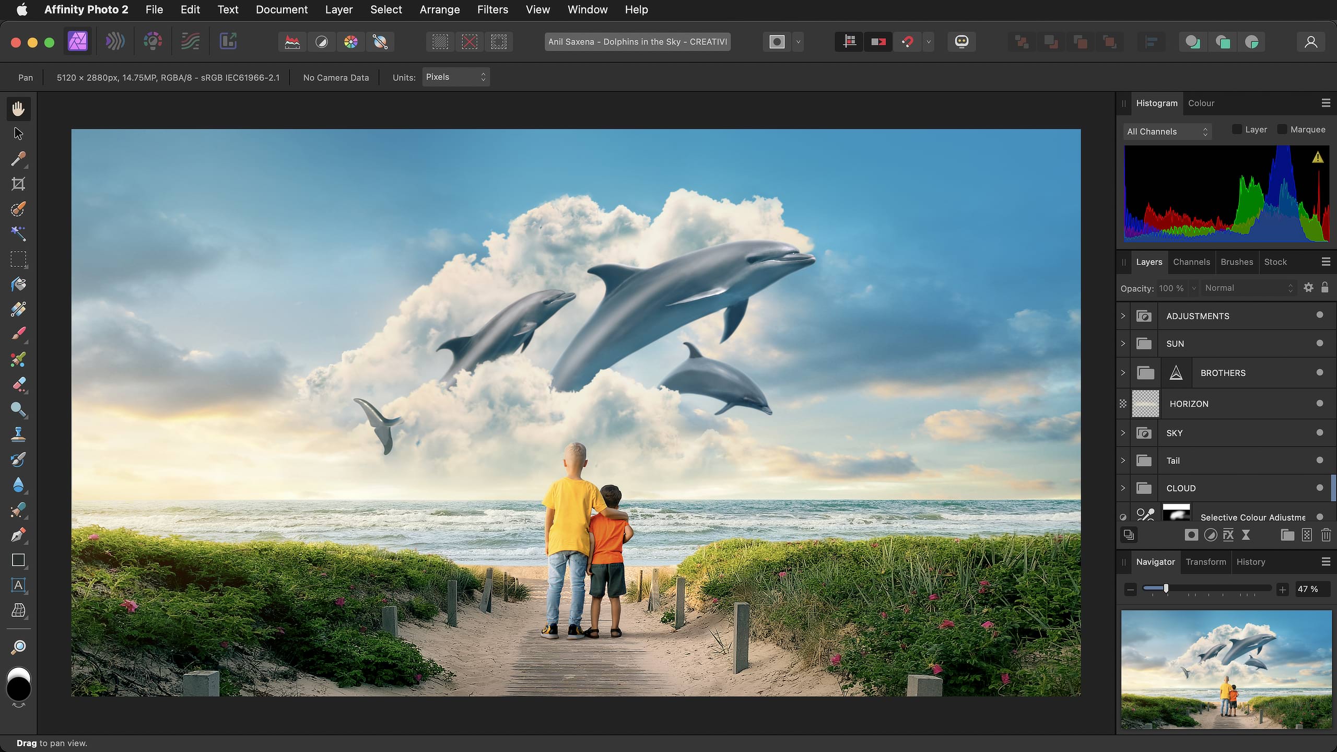
Task: Click the Colour tab in histogram
Action: pyautogui.click(x=1201, y=102)
